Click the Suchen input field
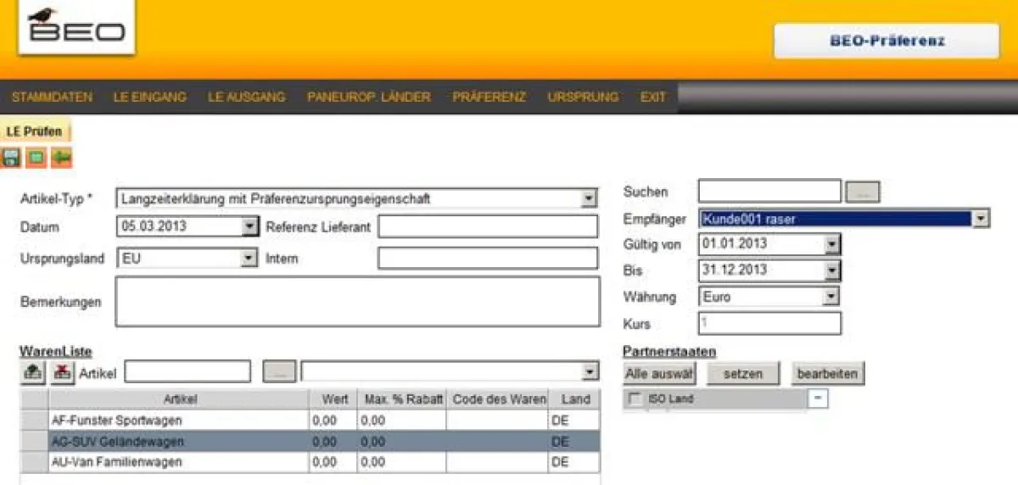The image size is (1018, 485). (x=769, y=192)
